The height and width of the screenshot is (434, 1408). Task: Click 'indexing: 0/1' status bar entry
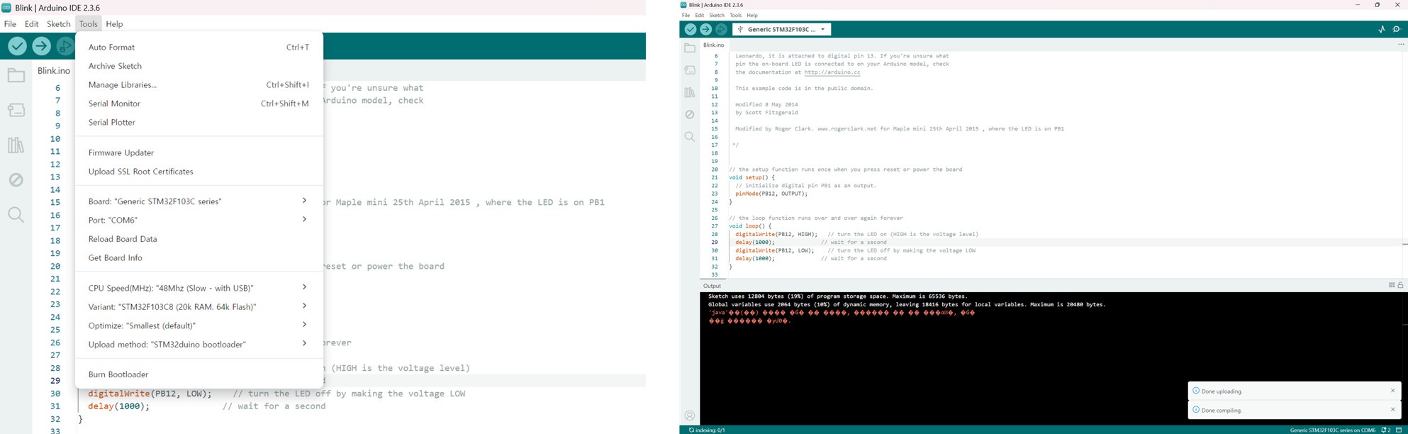pos(707,430)
